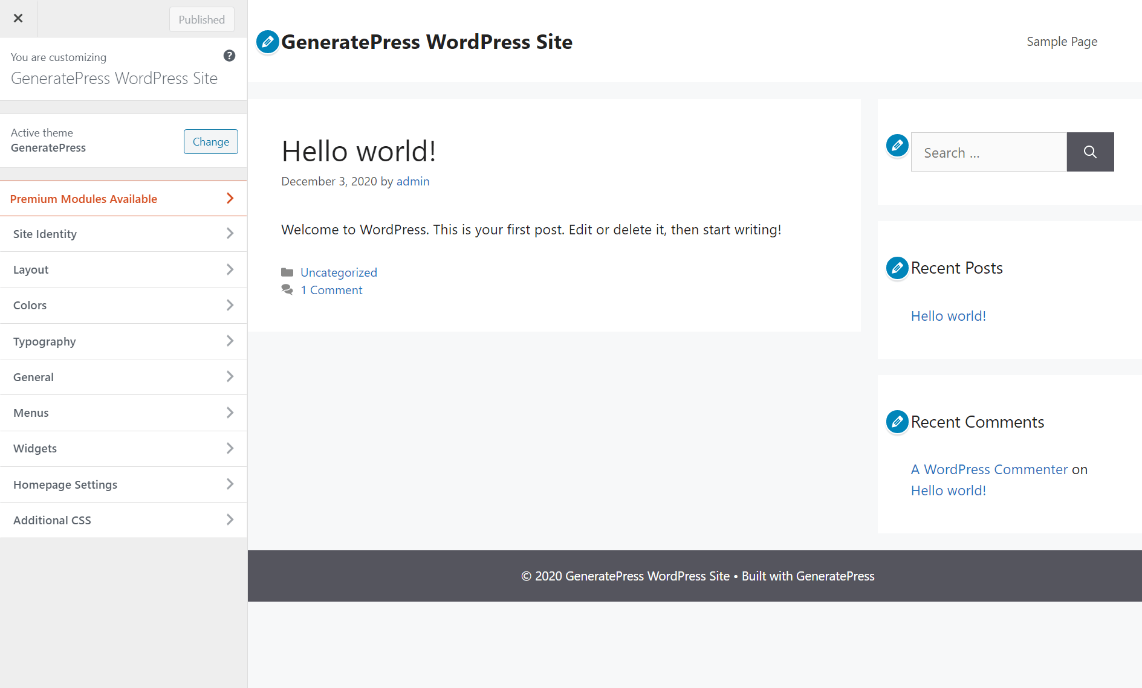Expand the Site Identity section
This screenshot has height=688, width=1142.
(x=123, y=234)
